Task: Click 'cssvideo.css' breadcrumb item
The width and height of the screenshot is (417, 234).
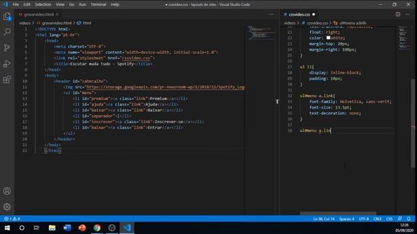Action: pyautogui.click(x=317, y=23)
